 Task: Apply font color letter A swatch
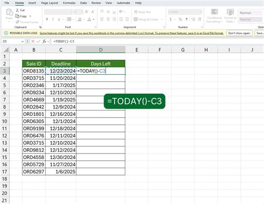click(89, 19)
